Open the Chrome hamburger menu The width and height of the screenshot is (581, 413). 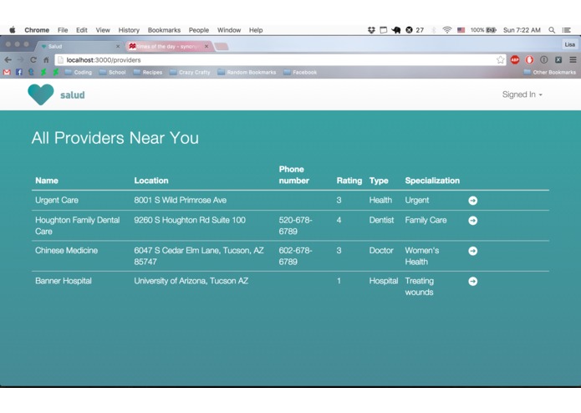(573, 59)
